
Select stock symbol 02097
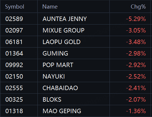[14, 30]
